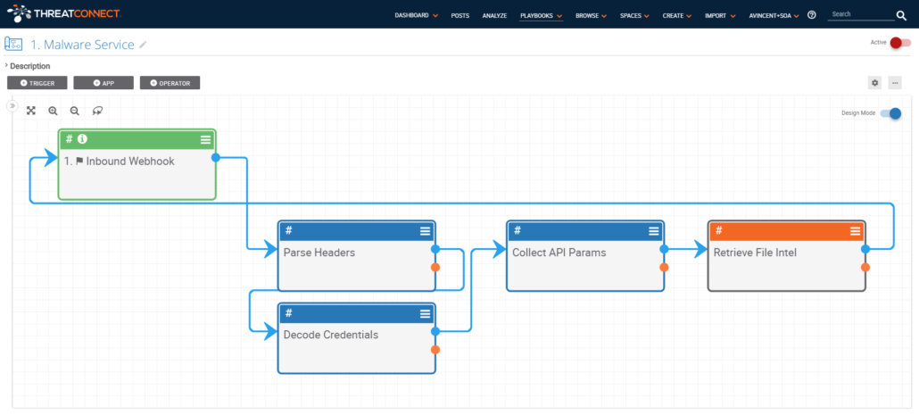Open the AVINCENT+SOA user dropdown
919x415 pixels.
(x=774, y=16)
